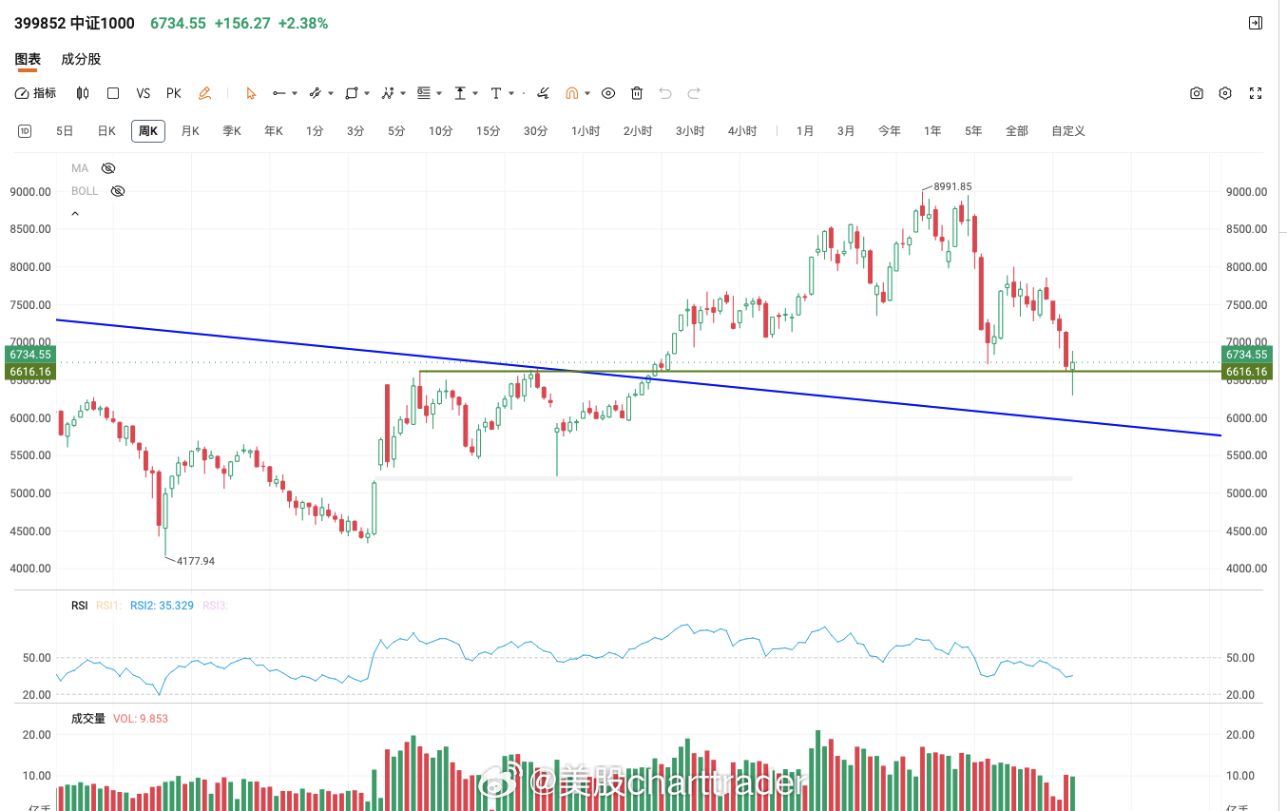Toggle MA indicator visibility eye
1287x811 pixels.
(108, 168)
